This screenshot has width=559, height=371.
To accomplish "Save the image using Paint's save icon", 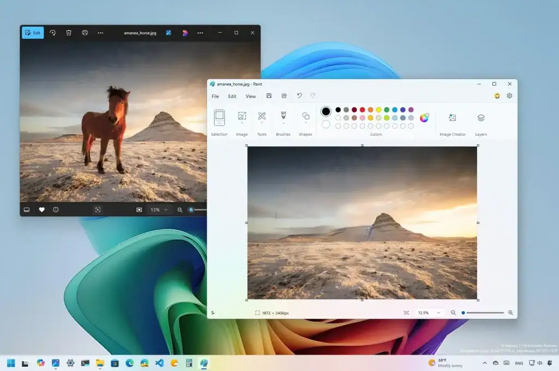I will point(269,96).
